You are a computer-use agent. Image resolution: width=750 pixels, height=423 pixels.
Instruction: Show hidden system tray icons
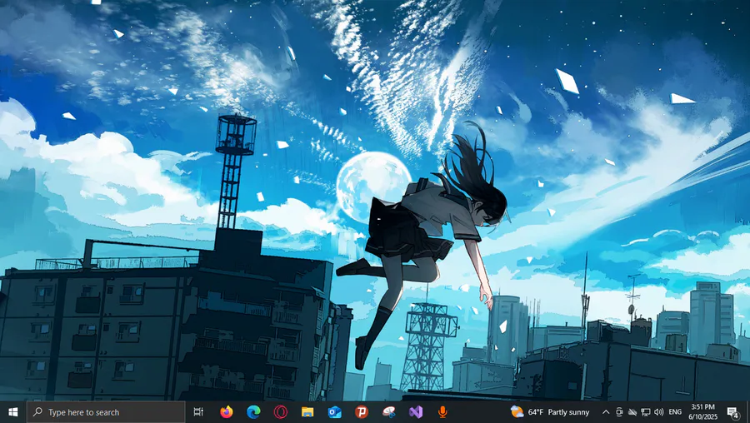pos(606,412)
